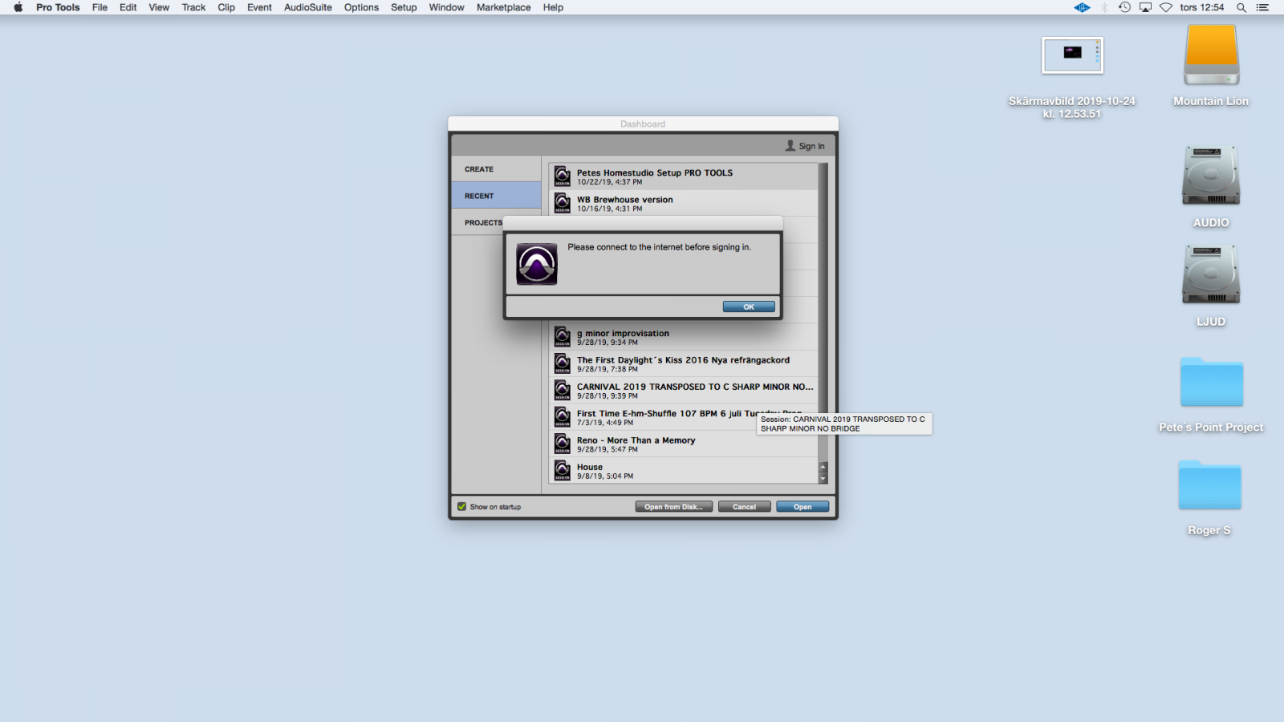The image size is (1284, 722).
Task: Click the Sign In user icon
Action: pyautogui.click(x=790, y=146)
